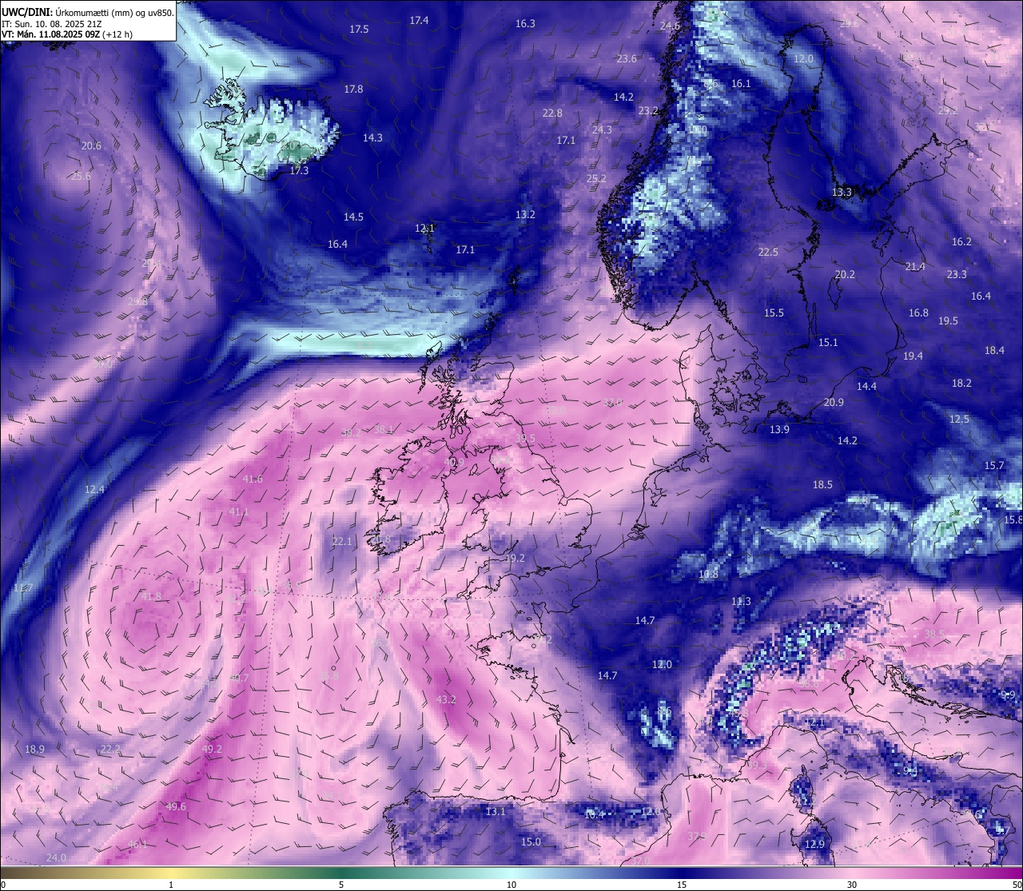The height and width of the screenshot is (891, 1023).
Task: Click the 23.3 map value
Action: pyautogui.click(x=957, y=275)
